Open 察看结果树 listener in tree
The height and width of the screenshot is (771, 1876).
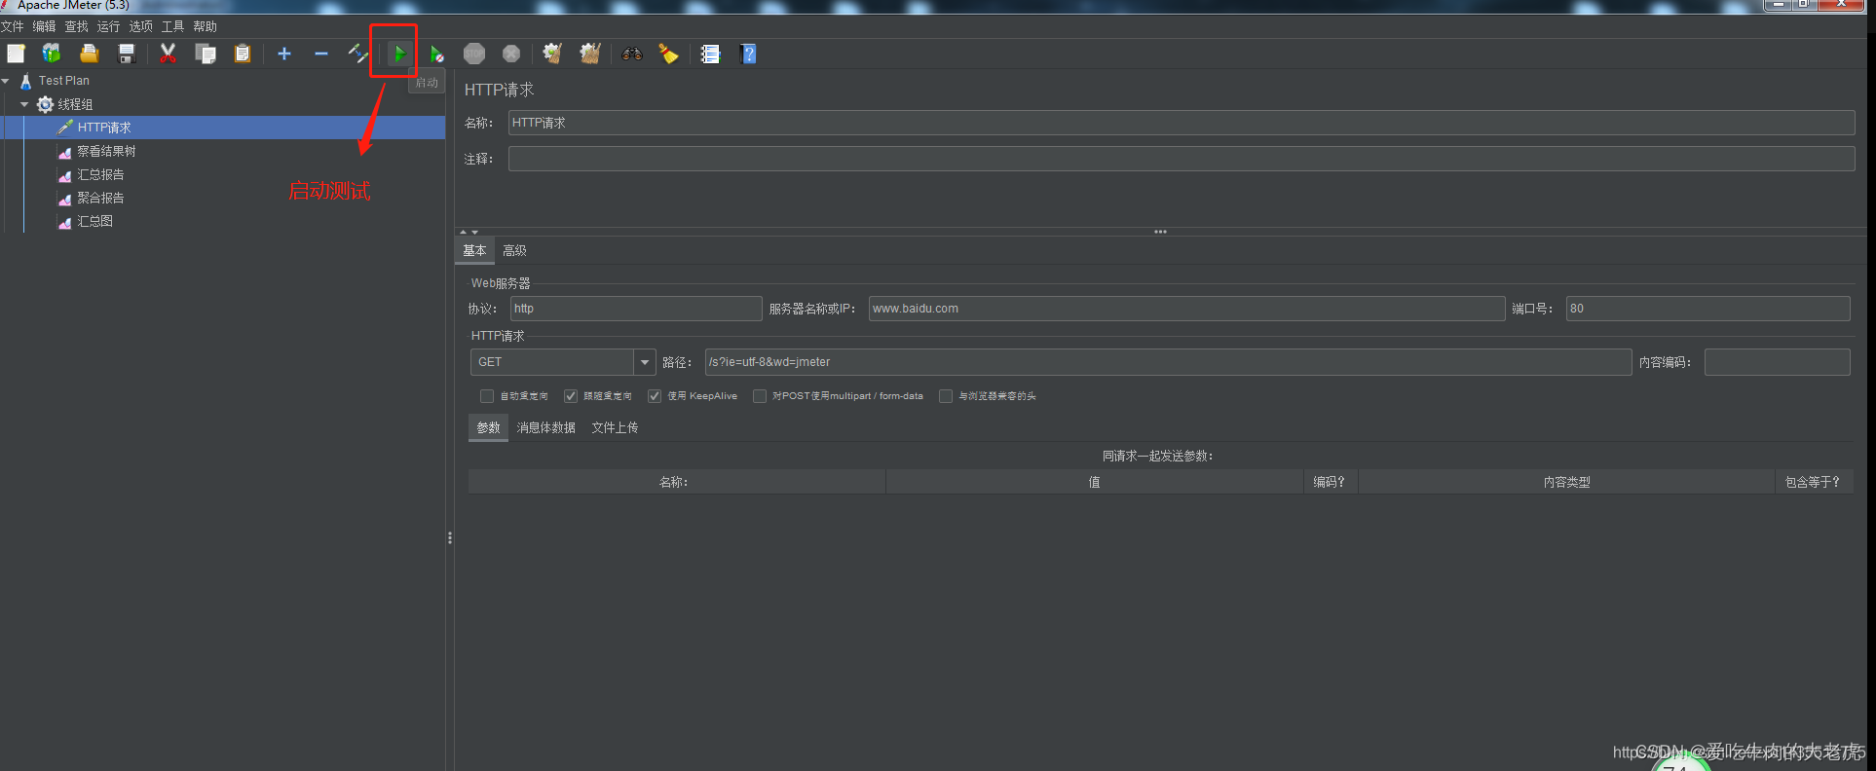coord(106,151)
